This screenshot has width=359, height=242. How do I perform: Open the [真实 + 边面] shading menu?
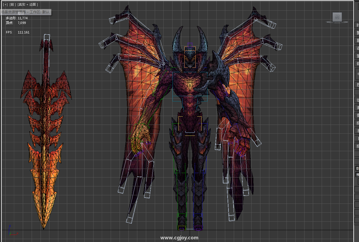28,4
